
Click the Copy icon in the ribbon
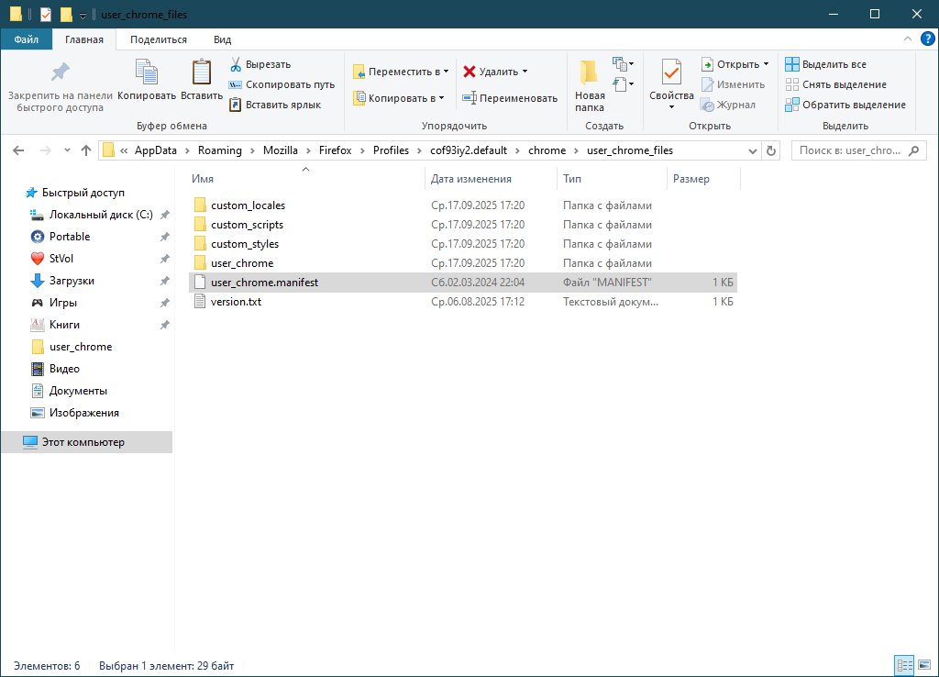coord(146,73)
